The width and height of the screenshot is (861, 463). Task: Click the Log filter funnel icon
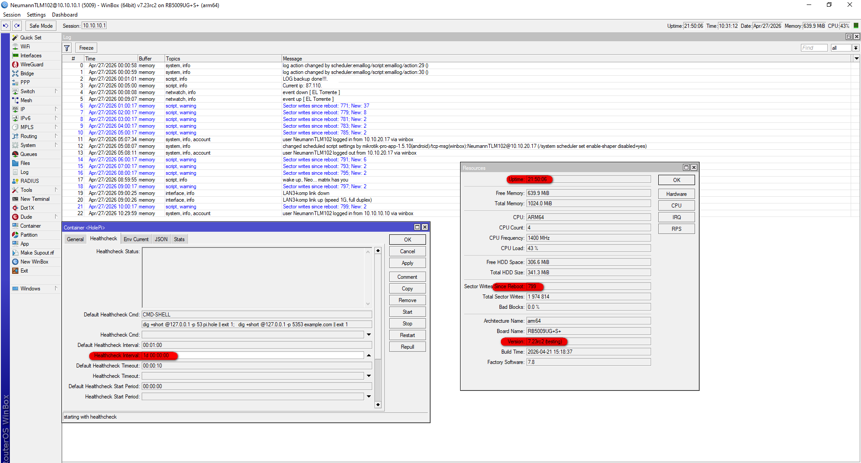[67, 48]
